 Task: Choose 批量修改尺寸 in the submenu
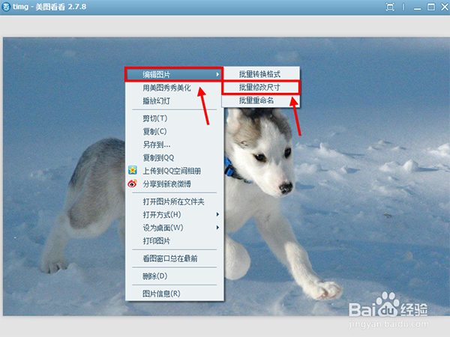click(x=260, y=87)
